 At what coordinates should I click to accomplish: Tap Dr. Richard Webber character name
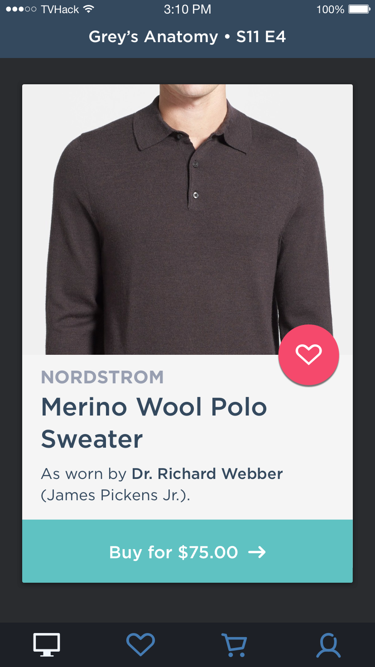point(207,474)
